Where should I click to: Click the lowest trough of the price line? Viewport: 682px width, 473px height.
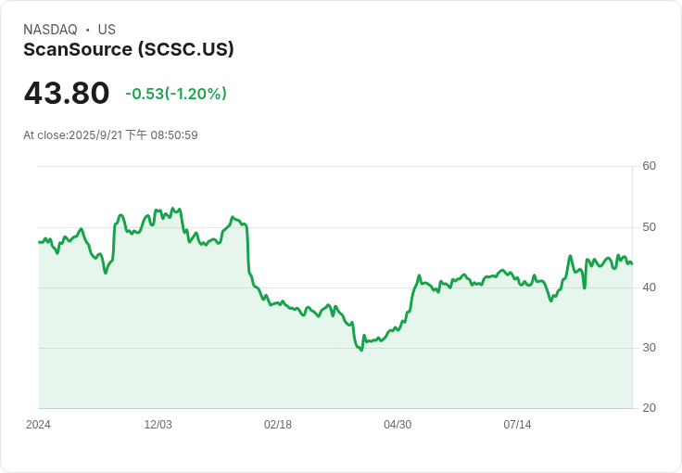tap(361, 350)
